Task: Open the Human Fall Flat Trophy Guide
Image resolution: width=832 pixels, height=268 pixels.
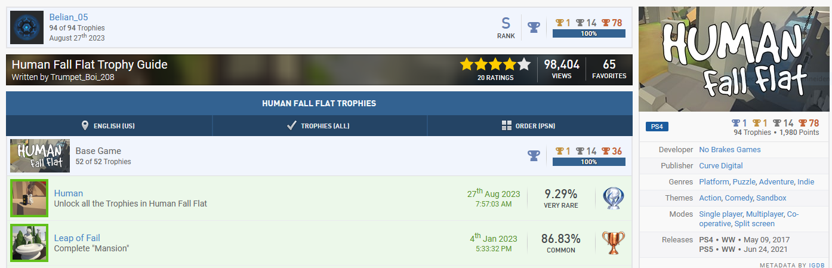Action: (90, 64)
